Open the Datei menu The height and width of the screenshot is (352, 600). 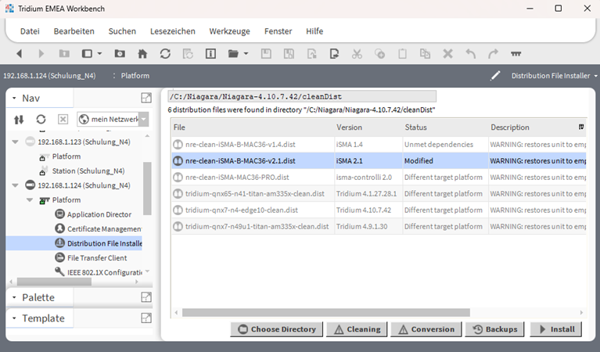[30, 31]
